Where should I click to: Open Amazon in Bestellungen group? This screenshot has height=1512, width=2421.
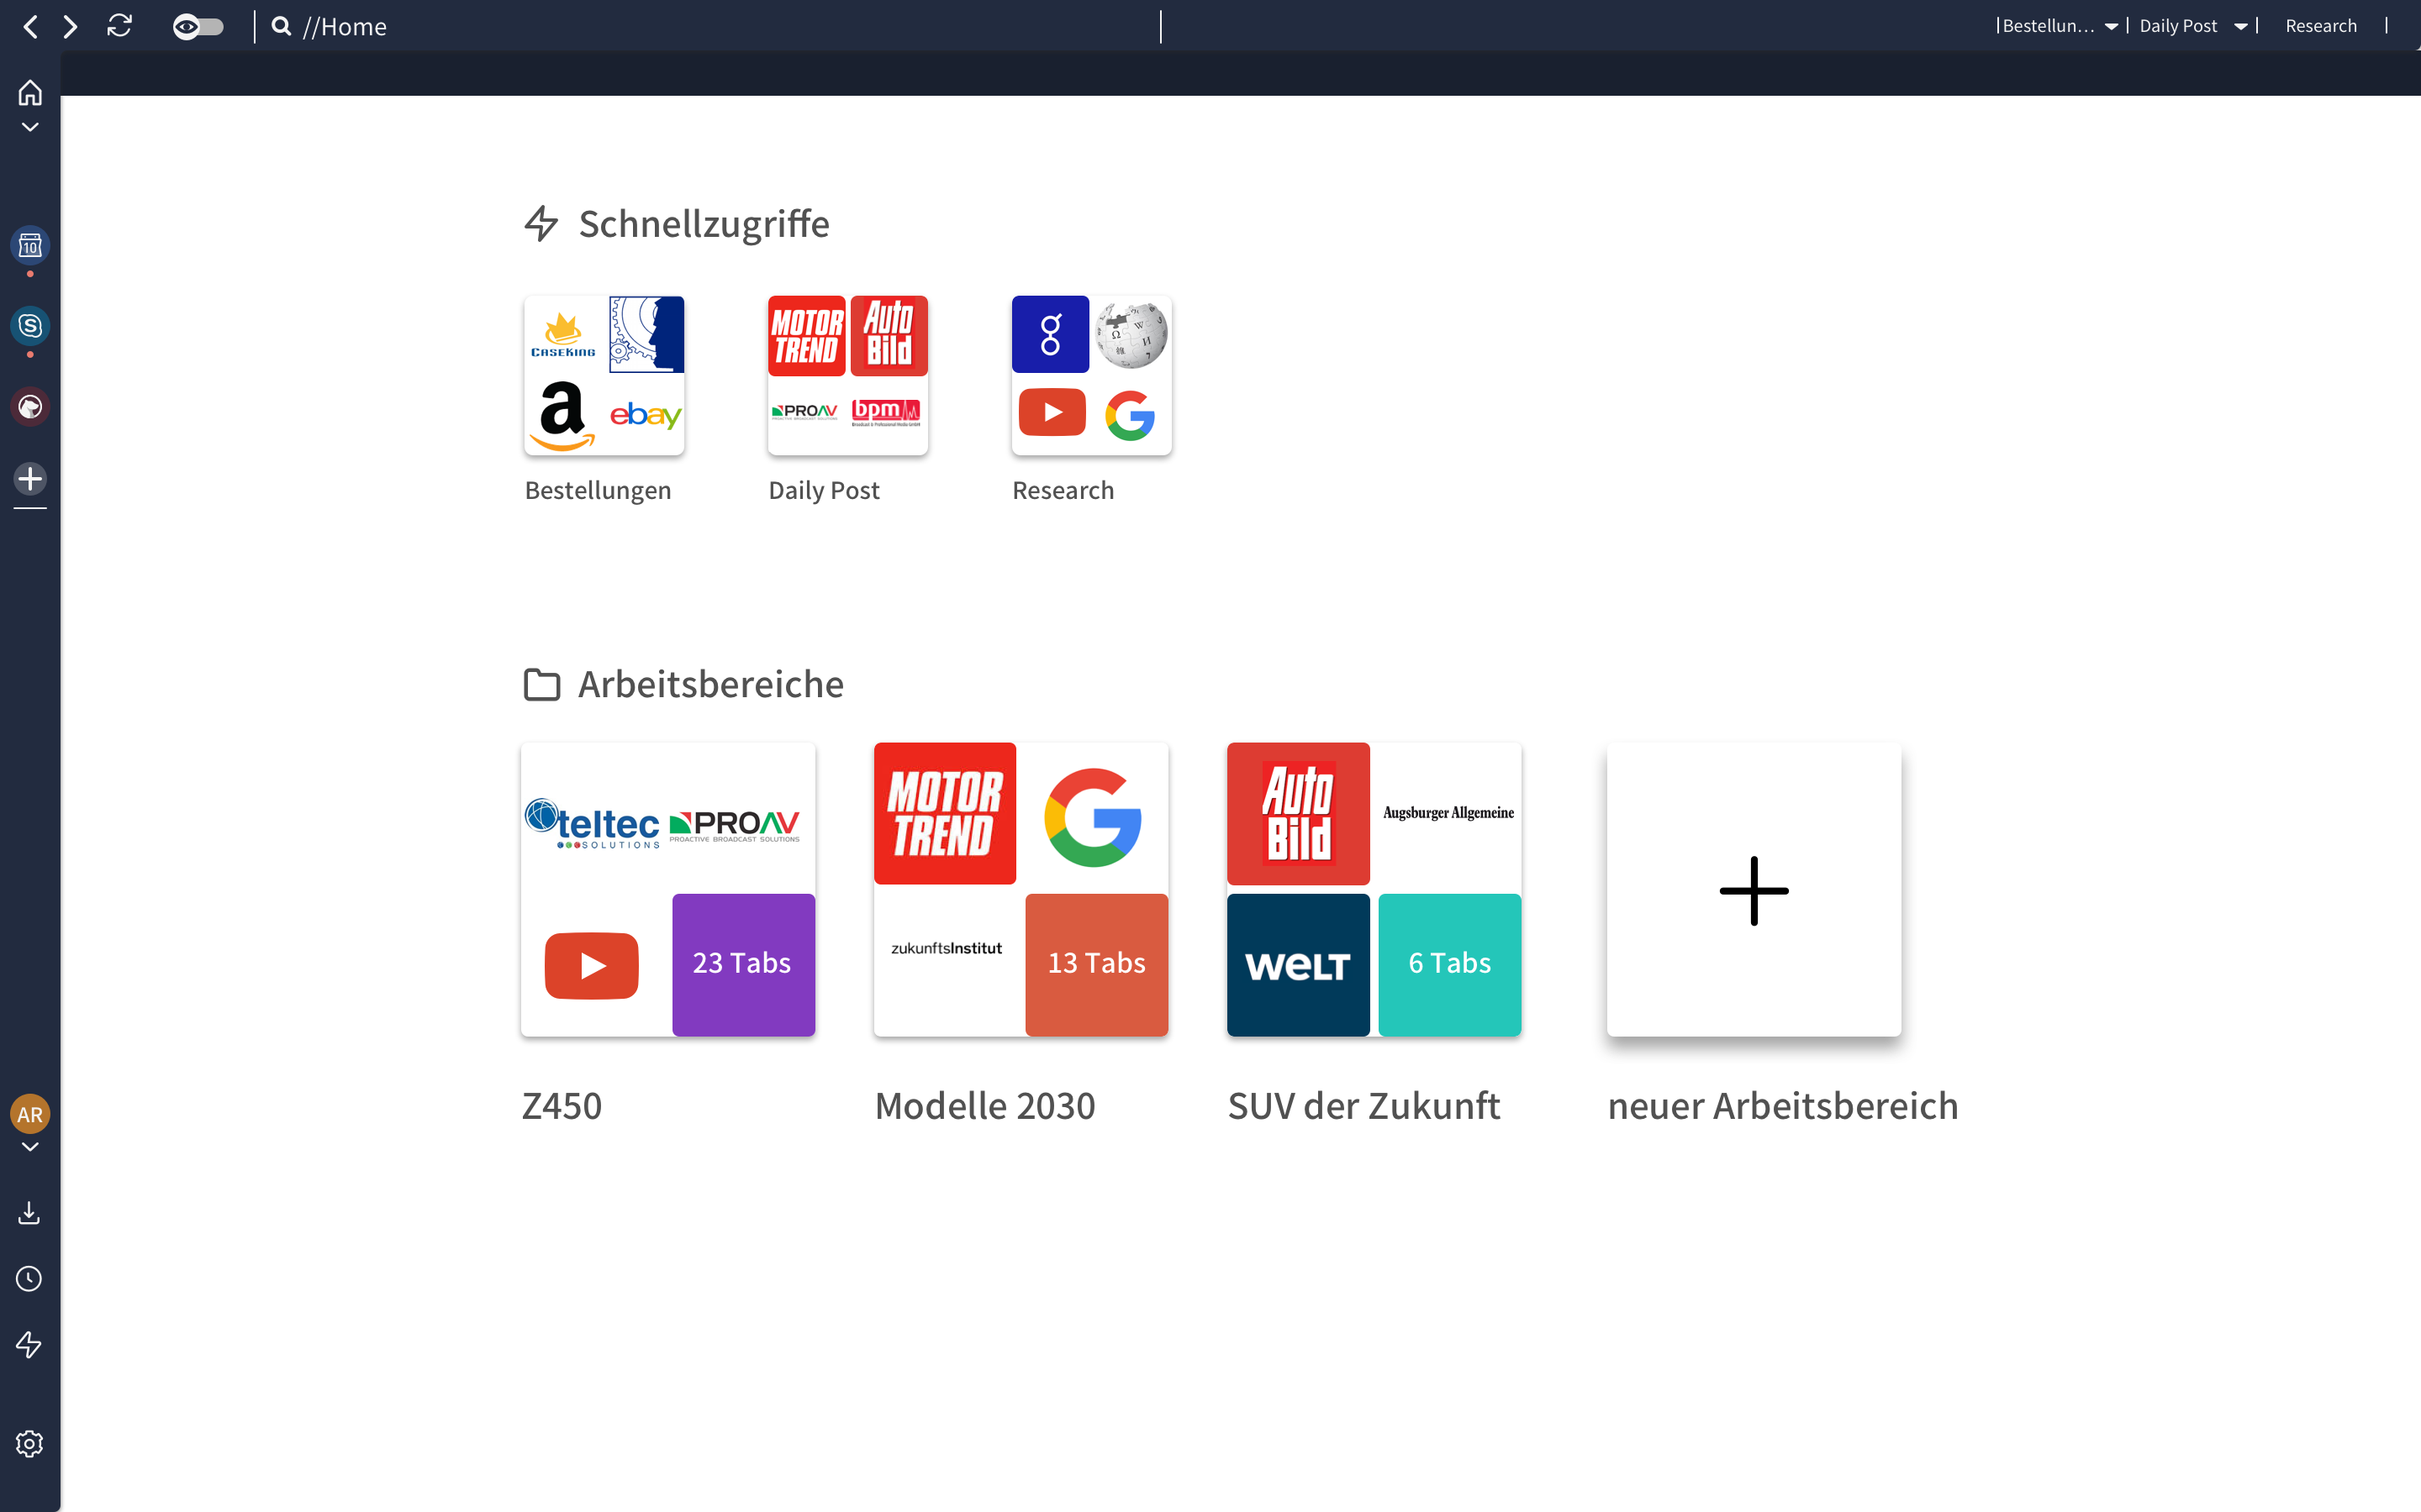pyautogui.click(x=563, y=414)
